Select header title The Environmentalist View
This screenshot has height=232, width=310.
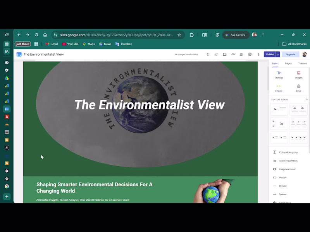[x=150, y=105]
